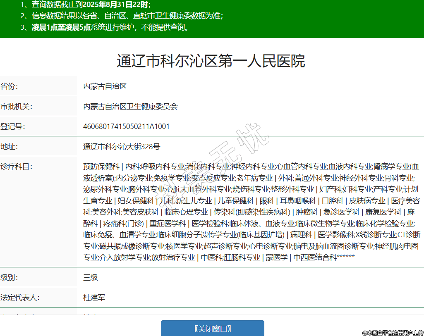Click the hospital name heading 通辽市科尔沁区第一人民医院
This screenshot has height=336, width=424.
tap(211, 61)
